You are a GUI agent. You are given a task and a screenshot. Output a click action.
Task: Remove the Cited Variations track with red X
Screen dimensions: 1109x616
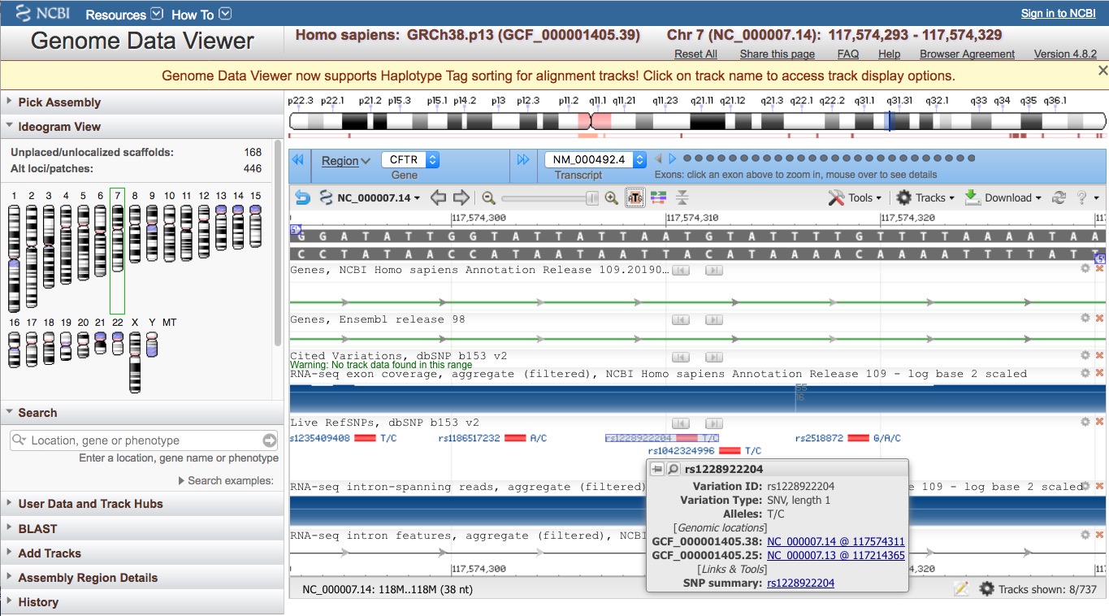click(x=1100, y=355)
